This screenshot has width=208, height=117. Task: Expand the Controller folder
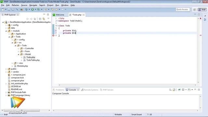tap(19, 48)
